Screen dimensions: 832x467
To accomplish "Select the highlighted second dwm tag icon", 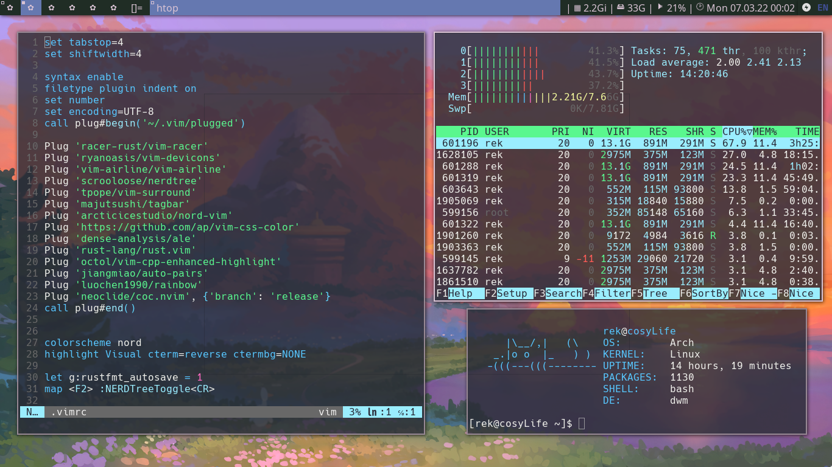I will coord(30,8).
